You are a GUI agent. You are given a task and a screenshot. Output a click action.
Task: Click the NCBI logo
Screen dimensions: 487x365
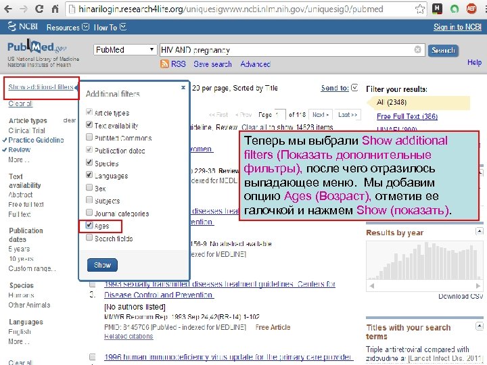point(23,26)
